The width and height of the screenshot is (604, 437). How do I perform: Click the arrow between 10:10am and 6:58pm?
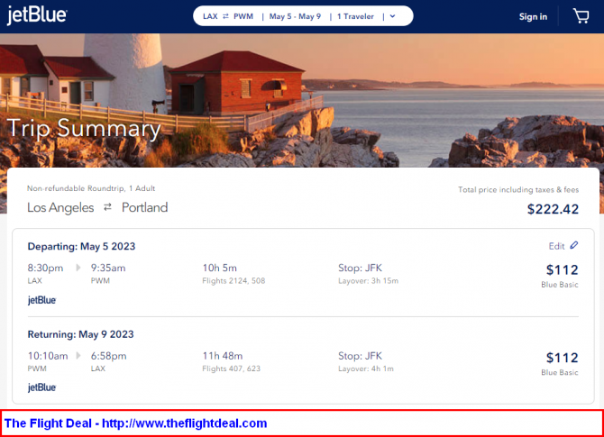(80, 356)
